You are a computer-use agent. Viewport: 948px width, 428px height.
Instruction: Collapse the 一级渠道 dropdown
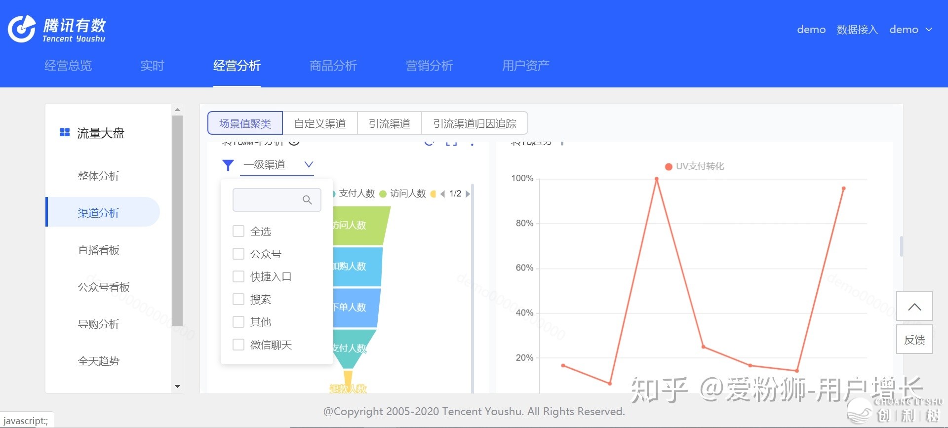click(x=309, y=165)
